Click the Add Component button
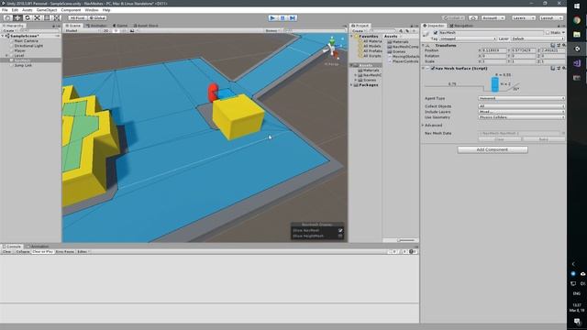 coord(493,149)
